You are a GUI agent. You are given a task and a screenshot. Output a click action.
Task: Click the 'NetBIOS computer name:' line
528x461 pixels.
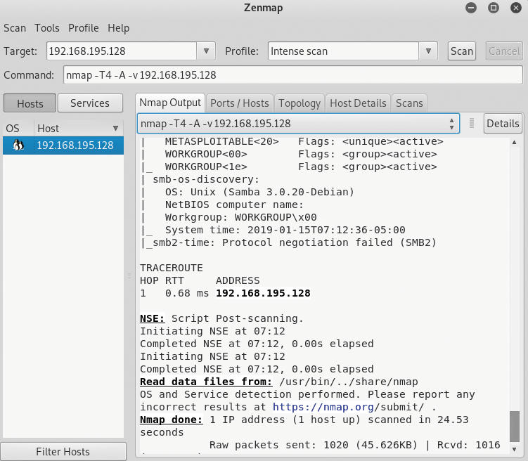click(x=234, y=204)
